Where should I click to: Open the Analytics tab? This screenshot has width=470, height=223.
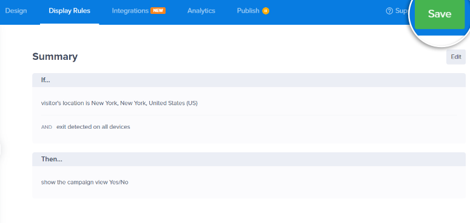point(201,11)
